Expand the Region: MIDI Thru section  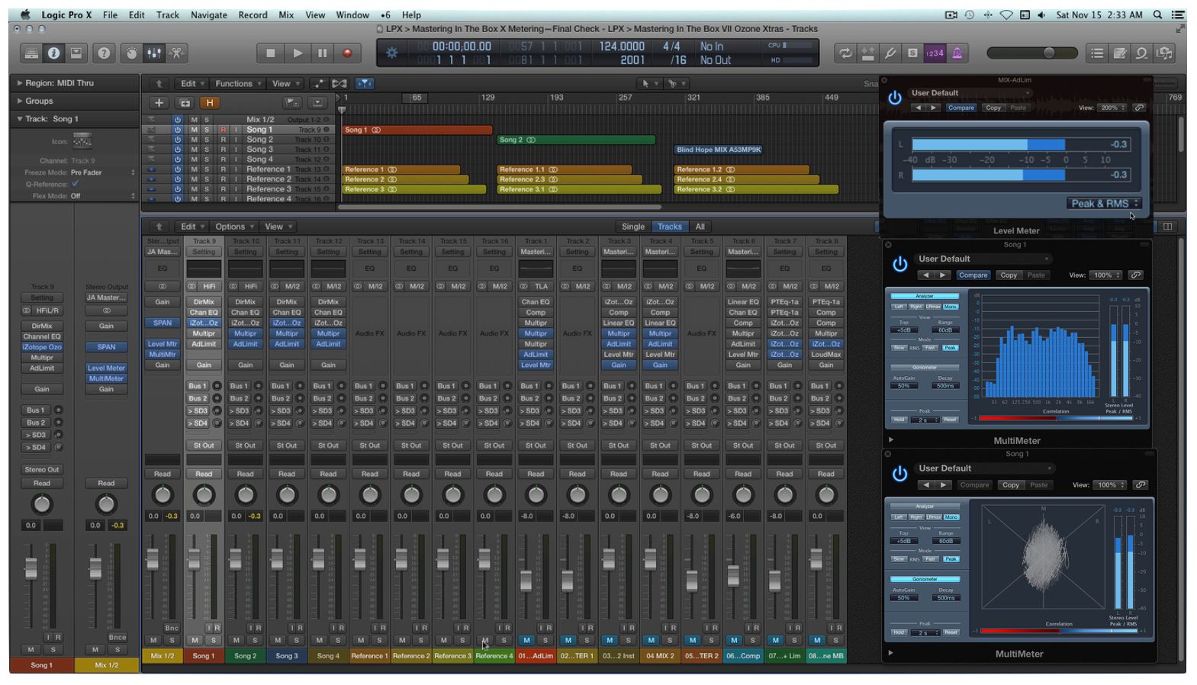tap(21, 82)
